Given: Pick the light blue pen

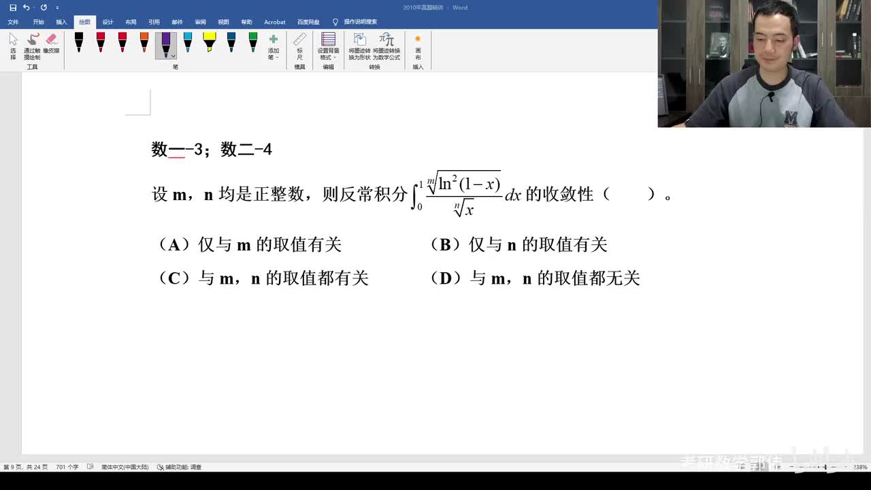Looking at the screenshot, I should [x=188, y=42].
